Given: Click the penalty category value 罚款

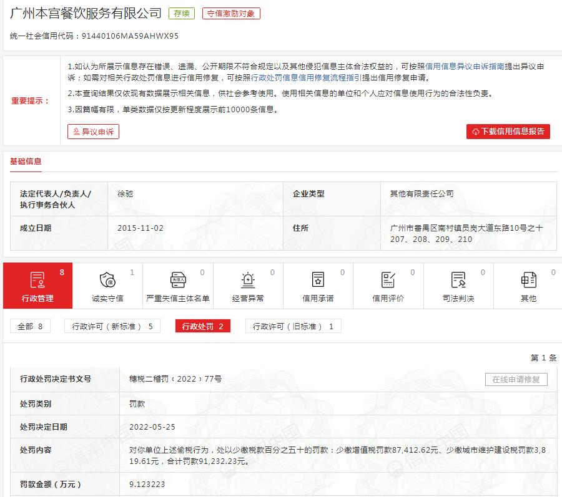Looking at the screenshot, I should coord(137,404).
